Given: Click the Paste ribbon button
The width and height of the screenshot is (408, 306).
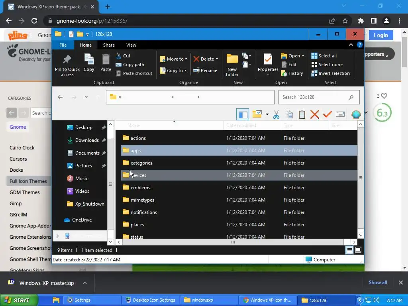Looking at the screenshot, I should coord(106,63).
